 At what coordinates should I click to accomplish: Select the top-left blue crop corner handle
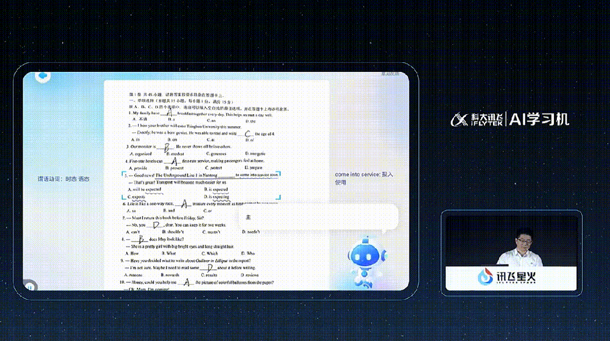point(125,170)
